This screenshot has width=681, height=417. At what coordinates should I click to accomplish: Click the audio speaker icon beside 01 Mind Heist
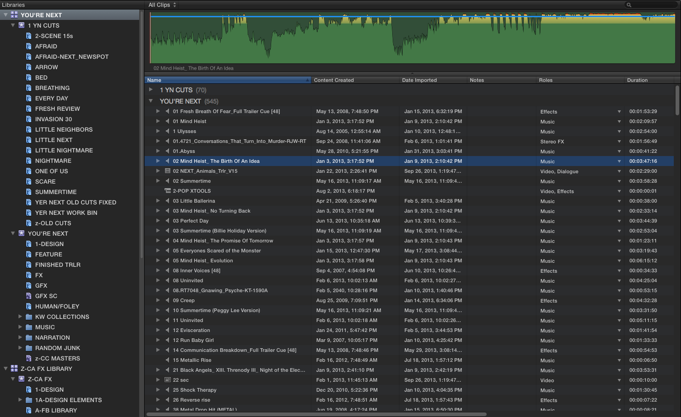168,121
